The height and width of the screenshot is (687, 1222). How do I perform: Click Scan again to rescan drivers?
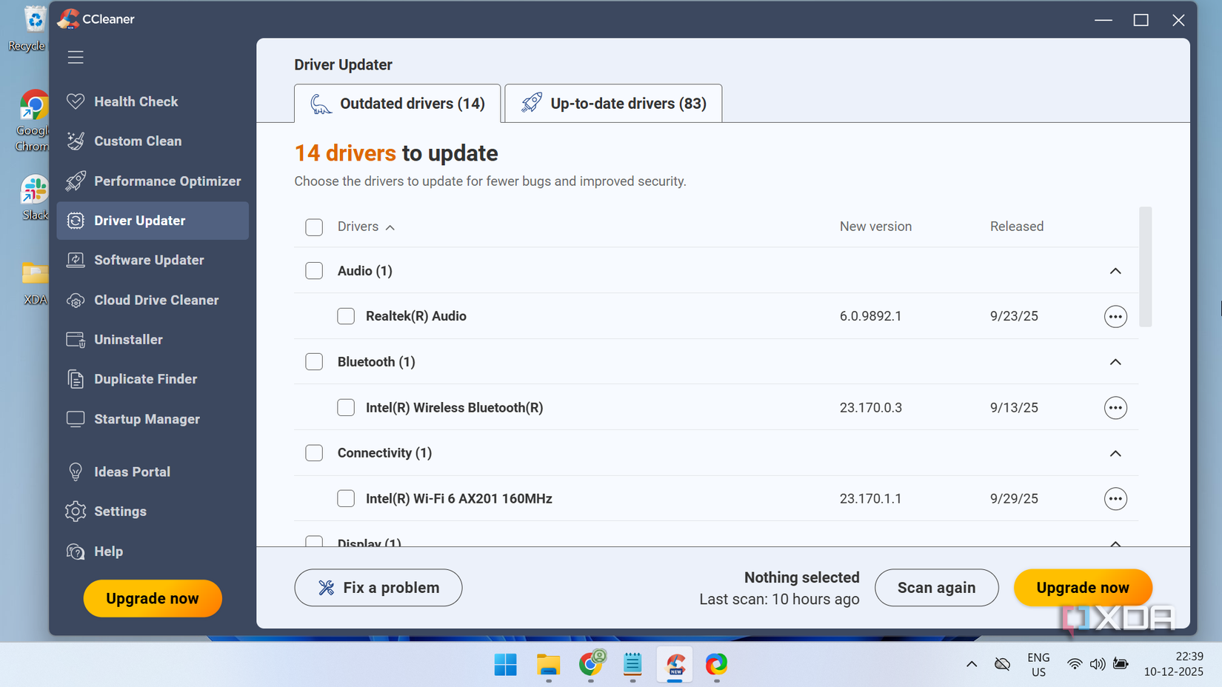coord(936,587)
